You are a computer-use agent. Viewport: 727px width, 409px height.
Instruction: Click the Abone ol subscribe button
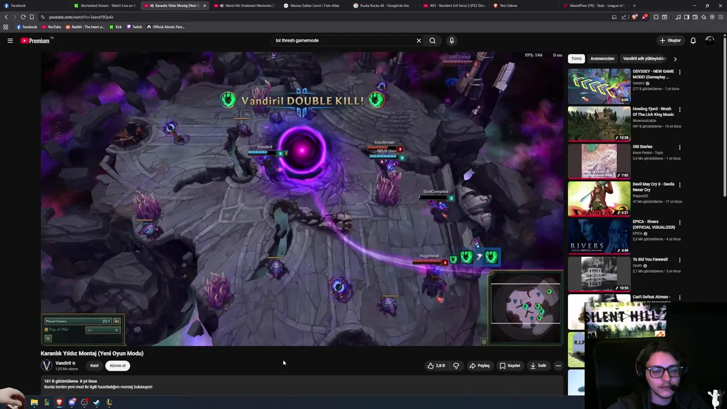click(118, 366)
